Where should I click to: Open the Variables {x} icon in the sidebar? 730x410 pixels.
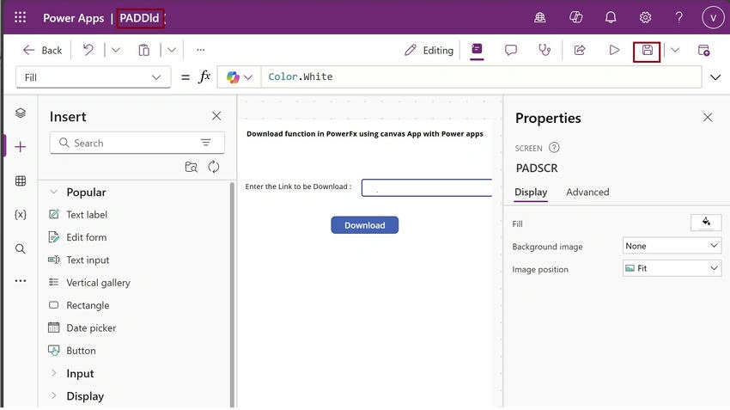[21, 215]
